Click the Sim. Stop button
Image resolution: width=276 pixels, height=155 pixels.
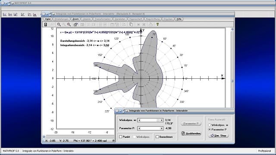click(219, 136)
